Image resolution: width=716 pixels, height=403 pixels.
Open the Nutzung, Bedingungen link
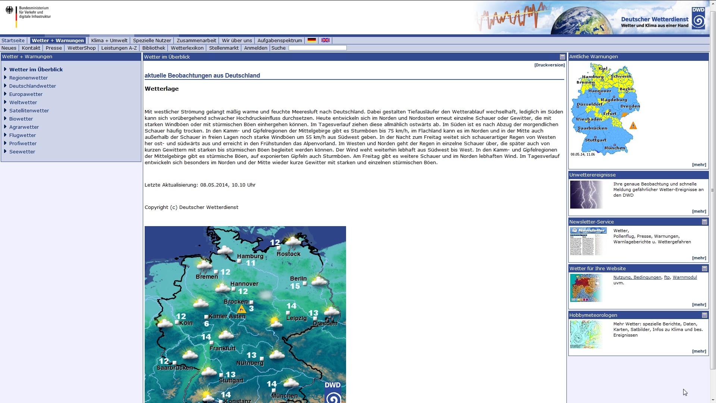pos(637,277)
